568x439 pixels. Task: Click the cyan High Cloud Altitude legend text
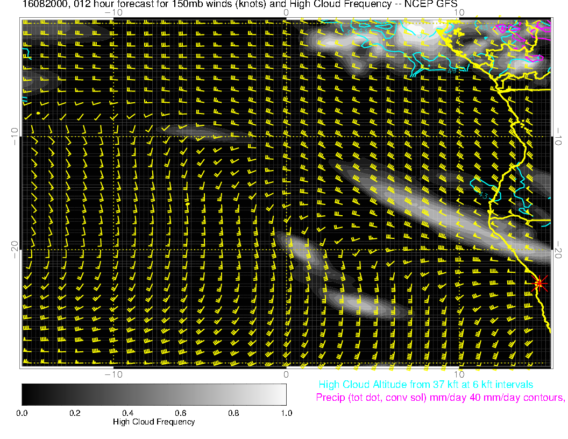click(x=425, y=385)
